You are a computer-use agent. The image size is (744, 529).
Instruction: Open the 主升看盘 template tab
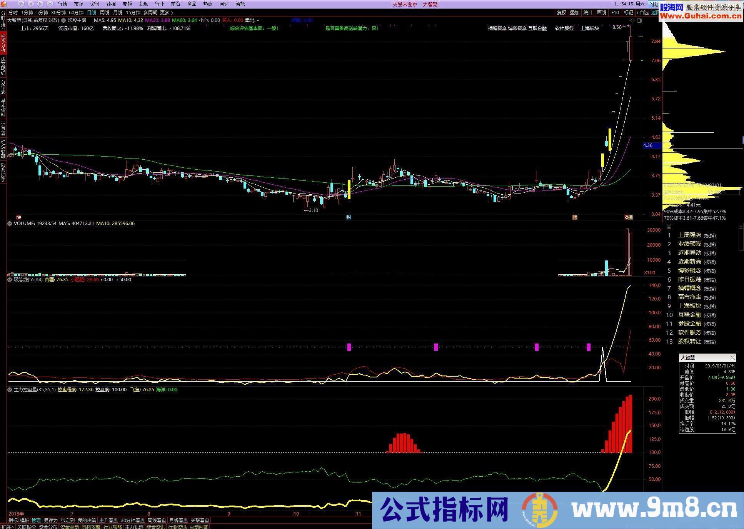pos(108,520)
